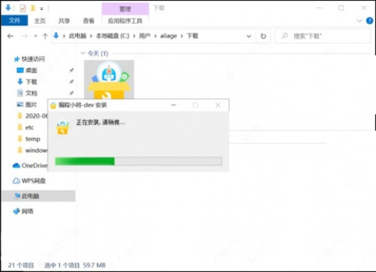Click 下载 in the address path
The image size is (376, 272).
pos(192,36)
